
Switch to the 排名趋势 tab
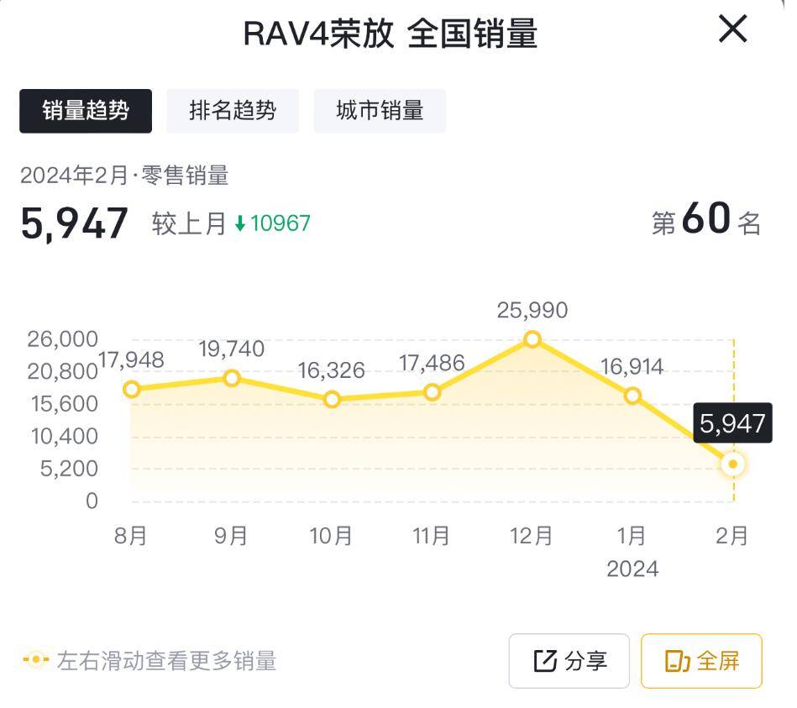233,110
